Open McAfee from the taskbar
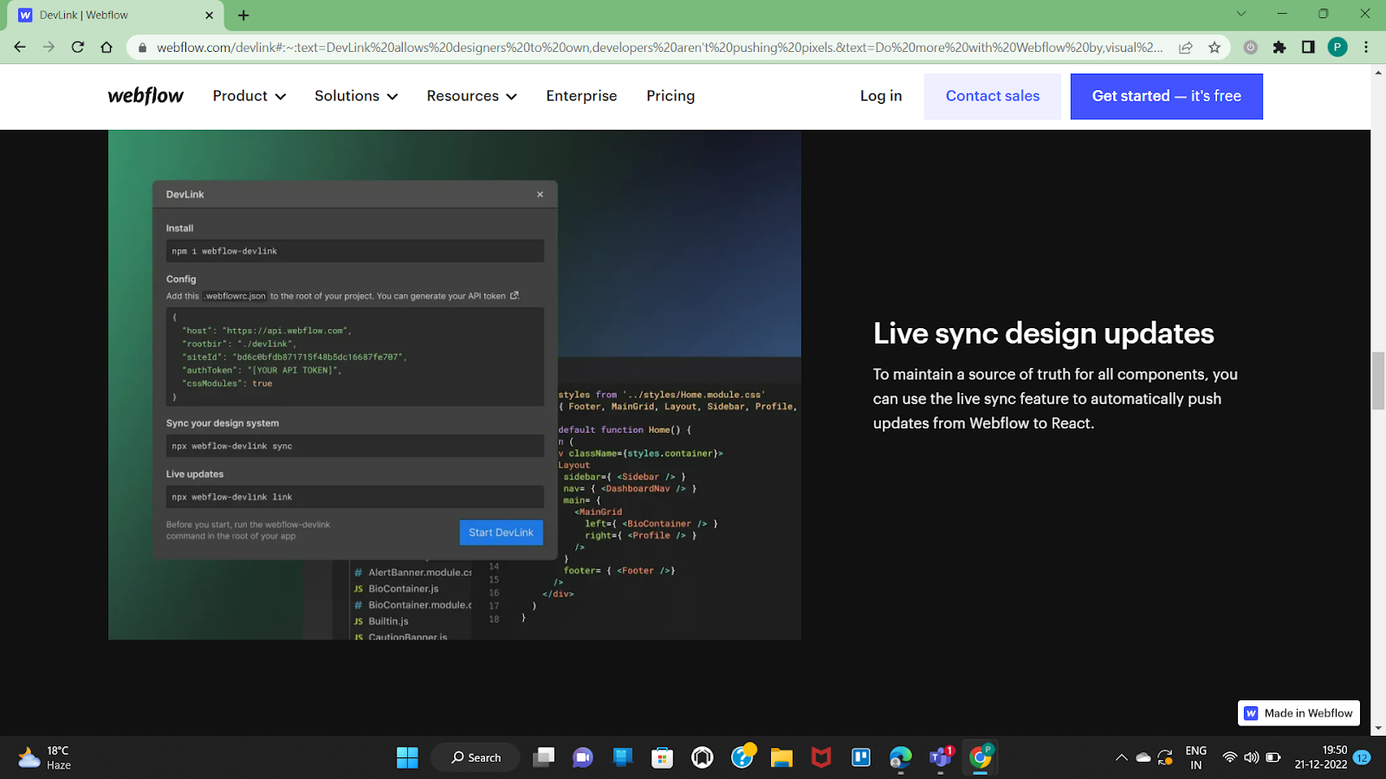Image resolution: width=1386 pixels, height=779 pixels. (x=821, y=757)
